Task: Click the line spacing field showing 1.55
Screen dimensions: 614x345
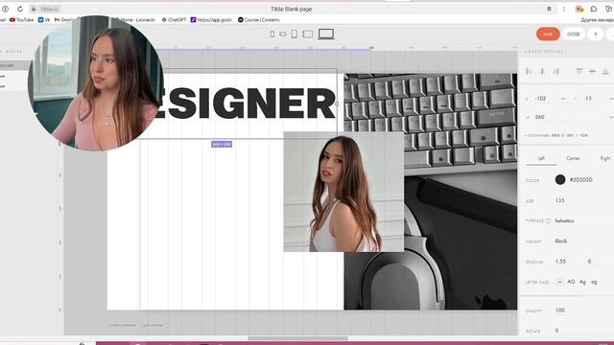Action: 560,262
